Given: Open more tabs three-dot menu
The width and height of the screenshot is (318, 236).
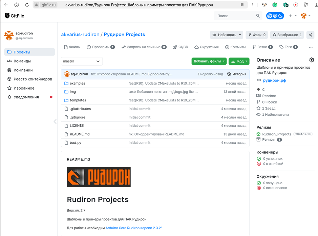Looking at the screenshot, I should click(311, 47).
